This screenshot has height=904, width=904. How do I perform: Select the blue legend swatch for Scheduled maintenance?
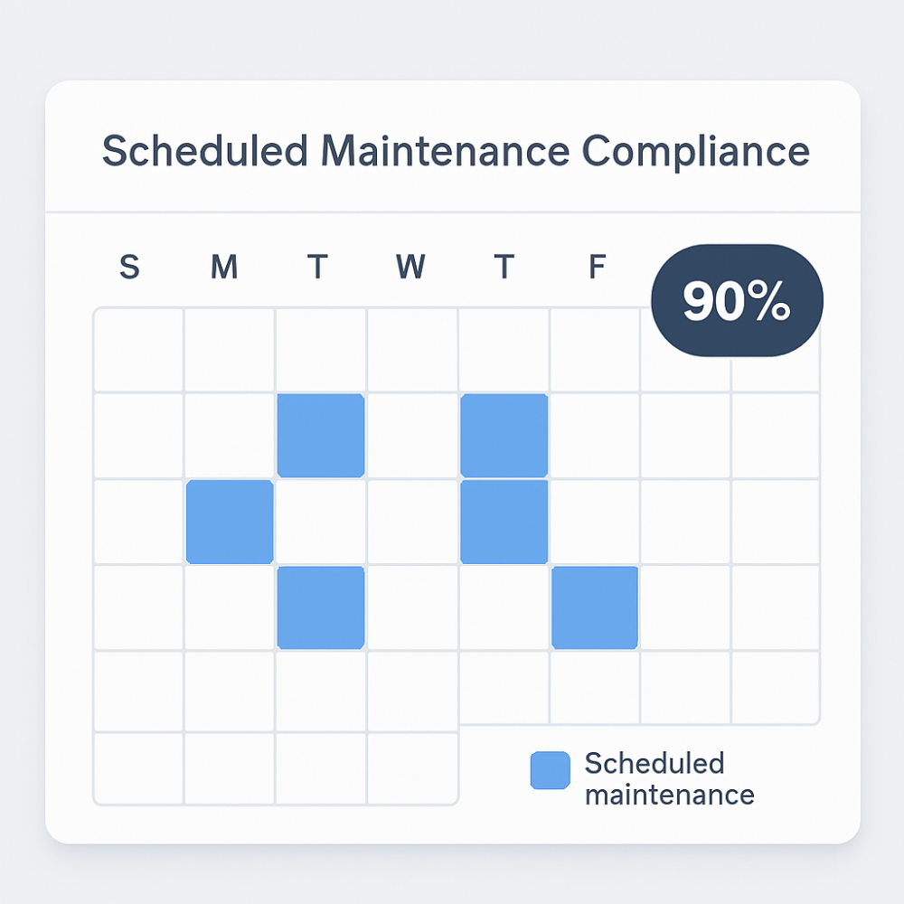550,769
